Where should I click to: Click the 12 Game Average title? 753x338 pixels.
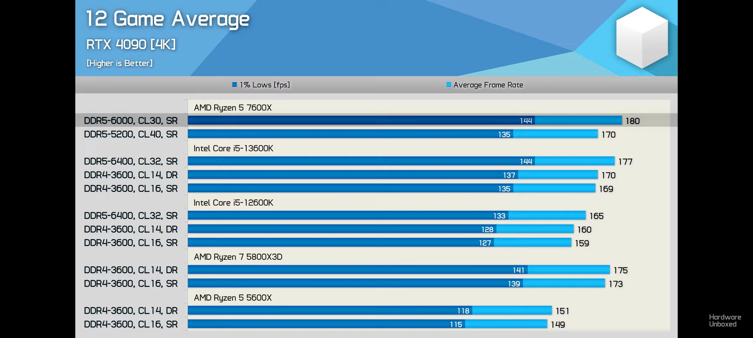[x=168, y=19]
